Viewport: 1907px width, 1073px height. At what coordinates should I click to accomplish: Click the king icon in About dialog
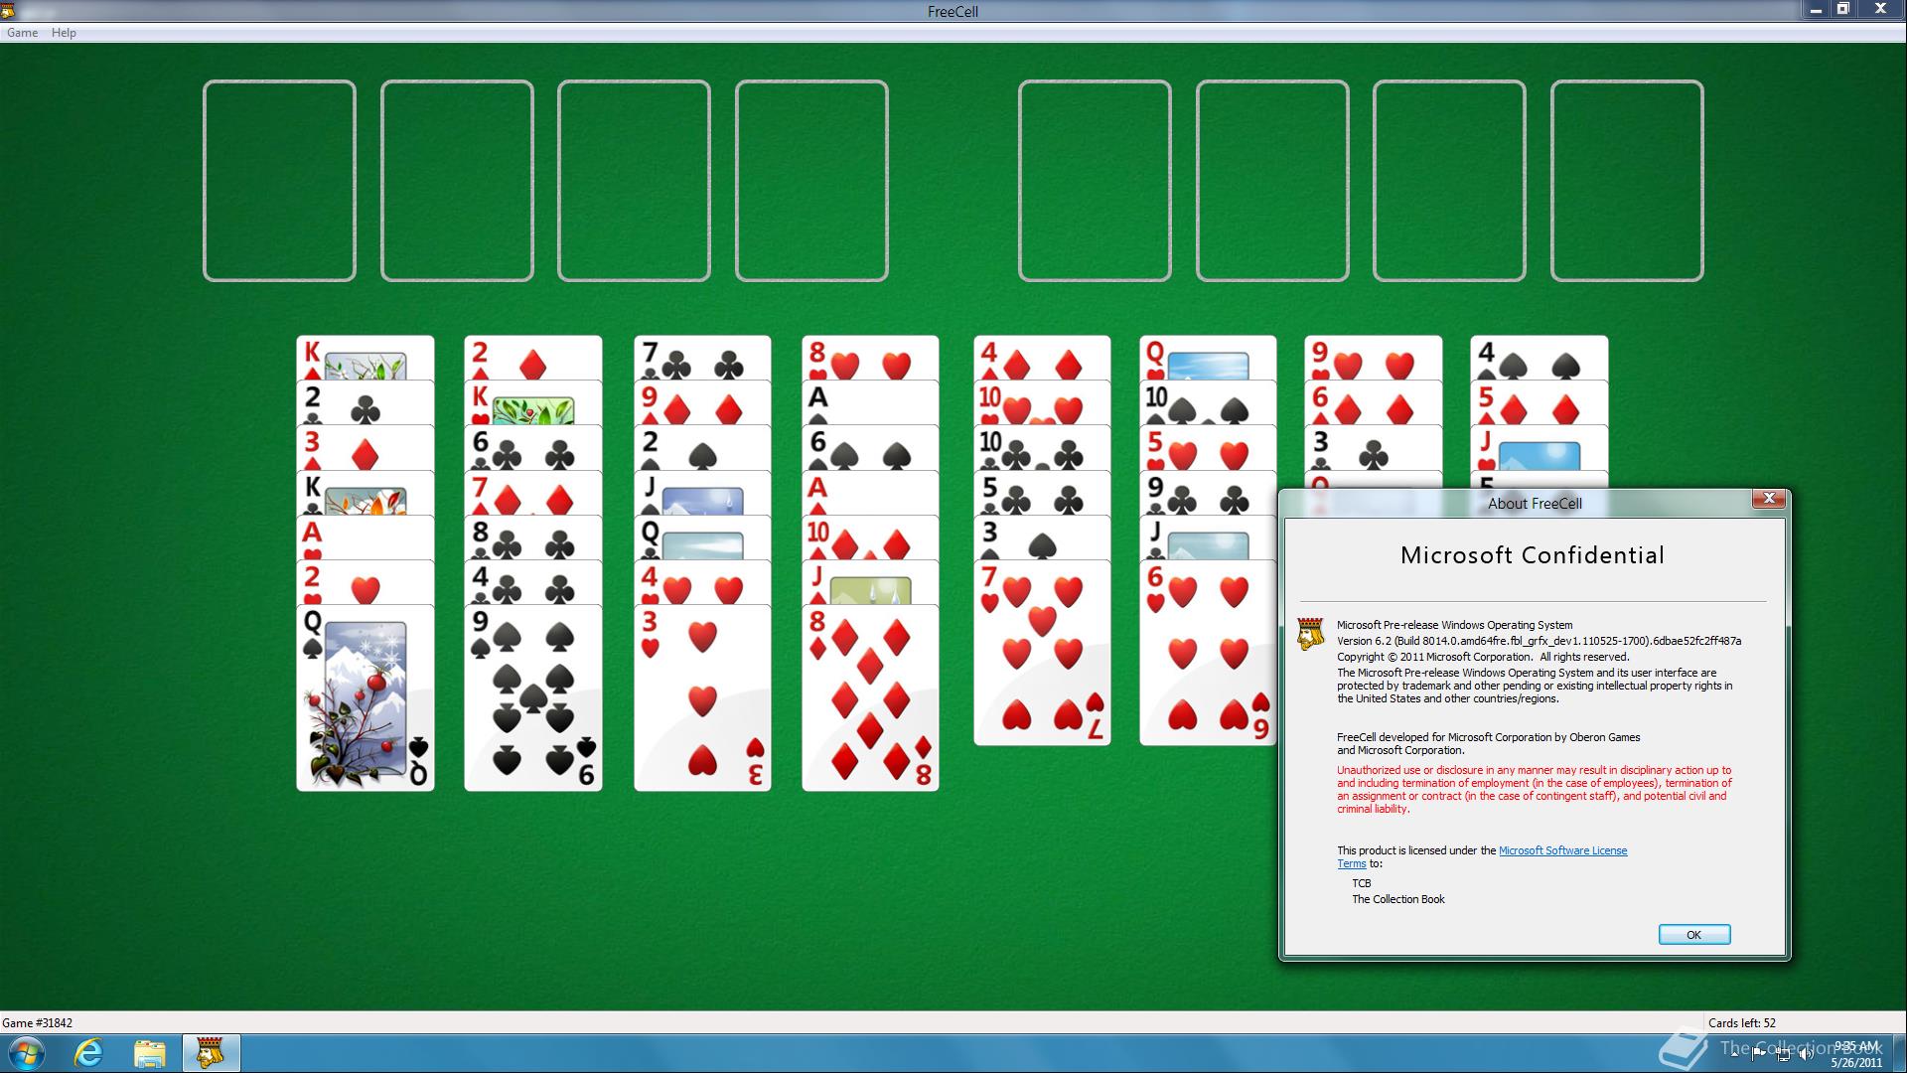1311,634
